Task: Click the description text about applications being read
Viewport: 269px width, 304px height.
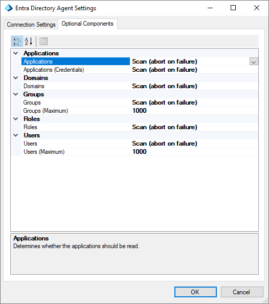Action: click(76, 246)
